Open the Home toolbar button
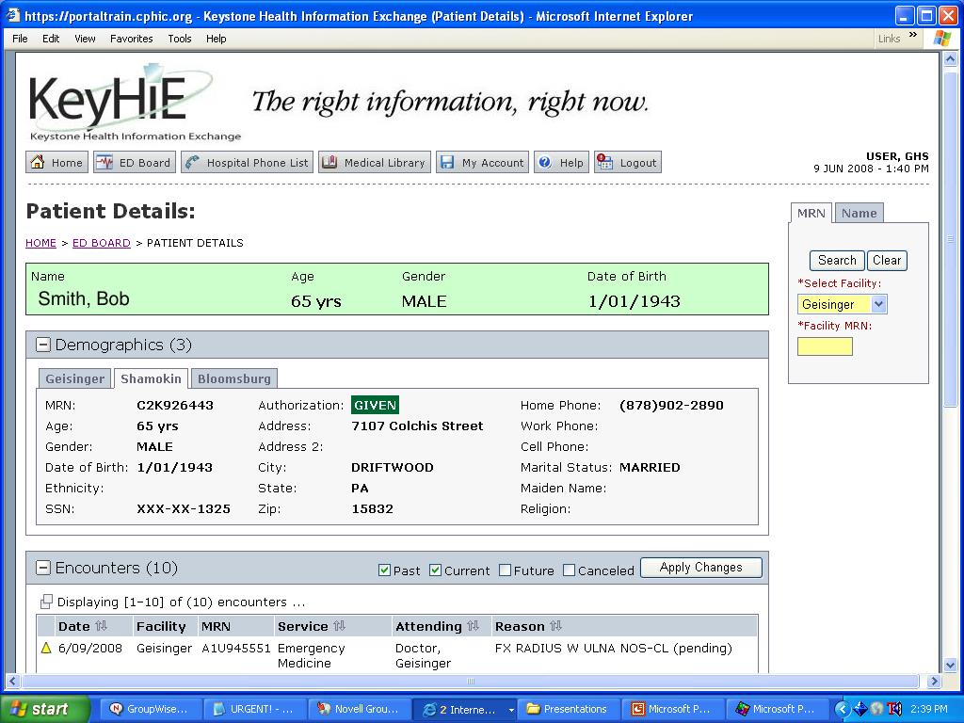964x723 pixels. tap(57, 162)
